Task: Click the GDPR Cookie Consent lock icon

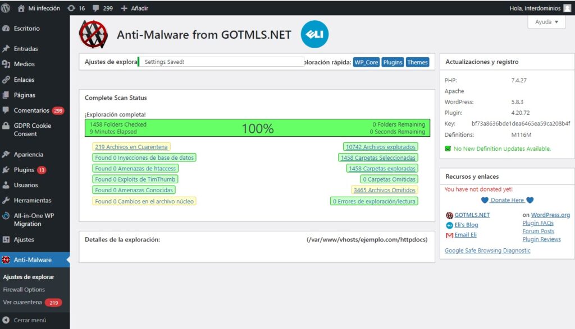Action: tap(6, 126)
